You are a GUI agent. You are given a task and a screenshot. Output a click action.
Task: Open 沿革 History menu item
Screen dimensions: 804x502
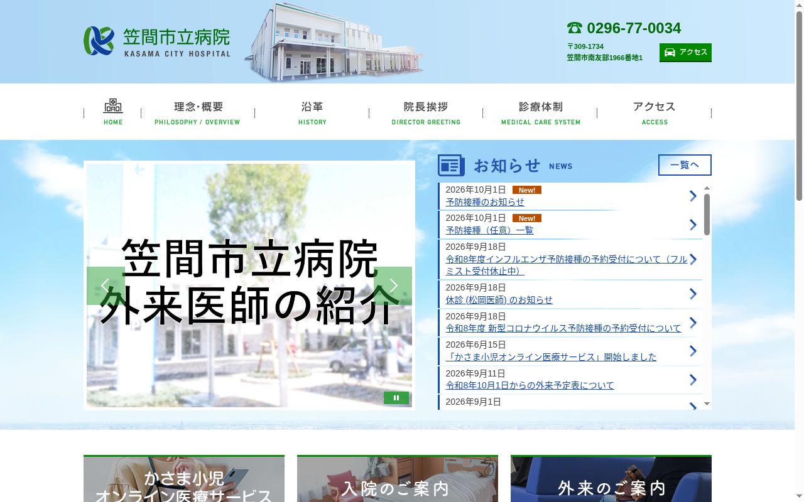[312, 112]
